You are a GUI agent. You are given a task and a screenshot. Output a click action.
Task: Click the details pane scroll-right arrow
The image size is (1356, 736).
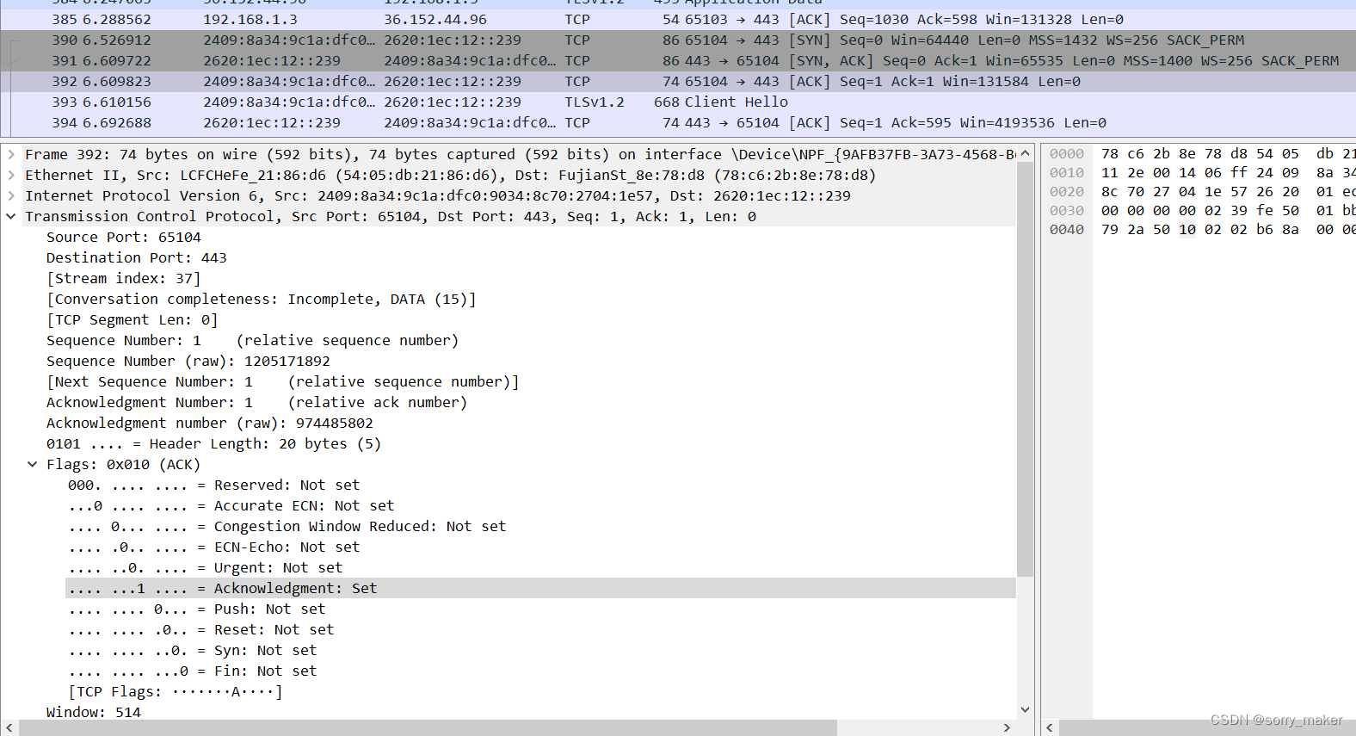coord(1007,728)
